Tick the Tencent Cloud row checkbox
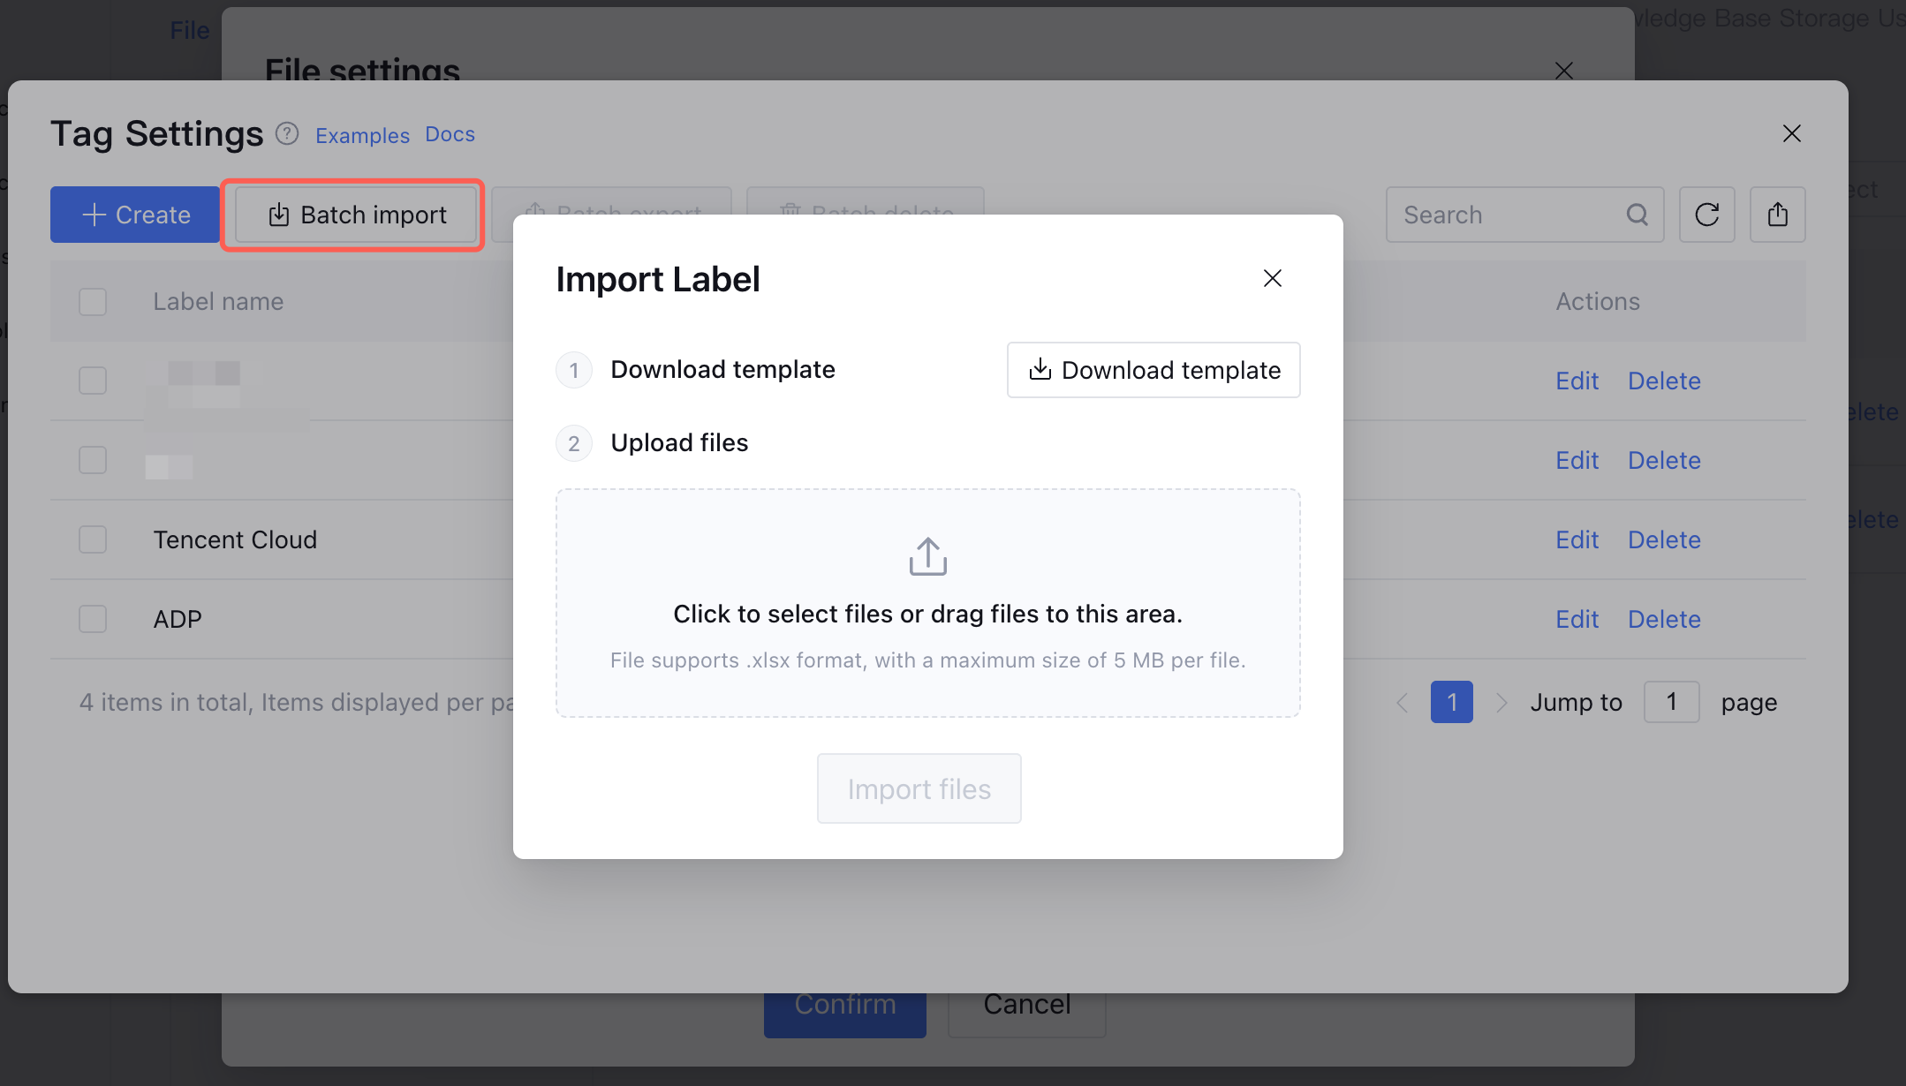The width and height of the screenshot is (1906, 1086). coord(93,539)
